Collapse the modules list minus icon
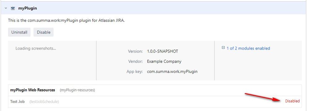This screenshot has width=309, height=111. pos(223,48)
